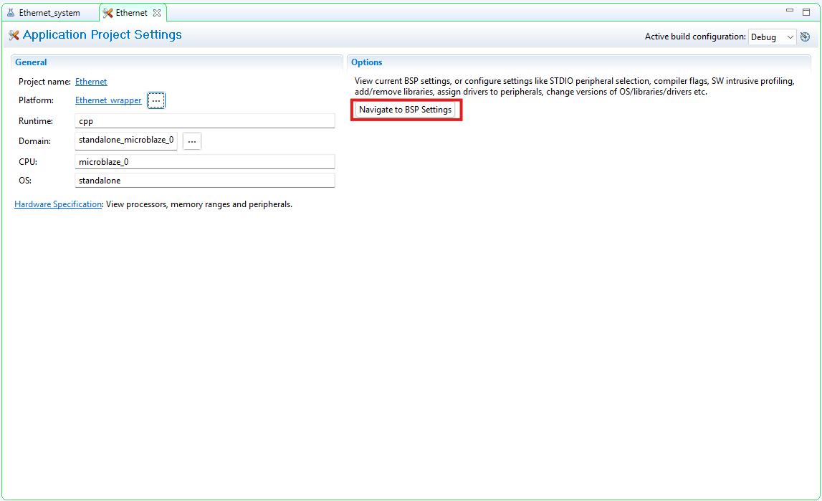
Task: Click the build configuration settings icon
Action: (805, 37)
